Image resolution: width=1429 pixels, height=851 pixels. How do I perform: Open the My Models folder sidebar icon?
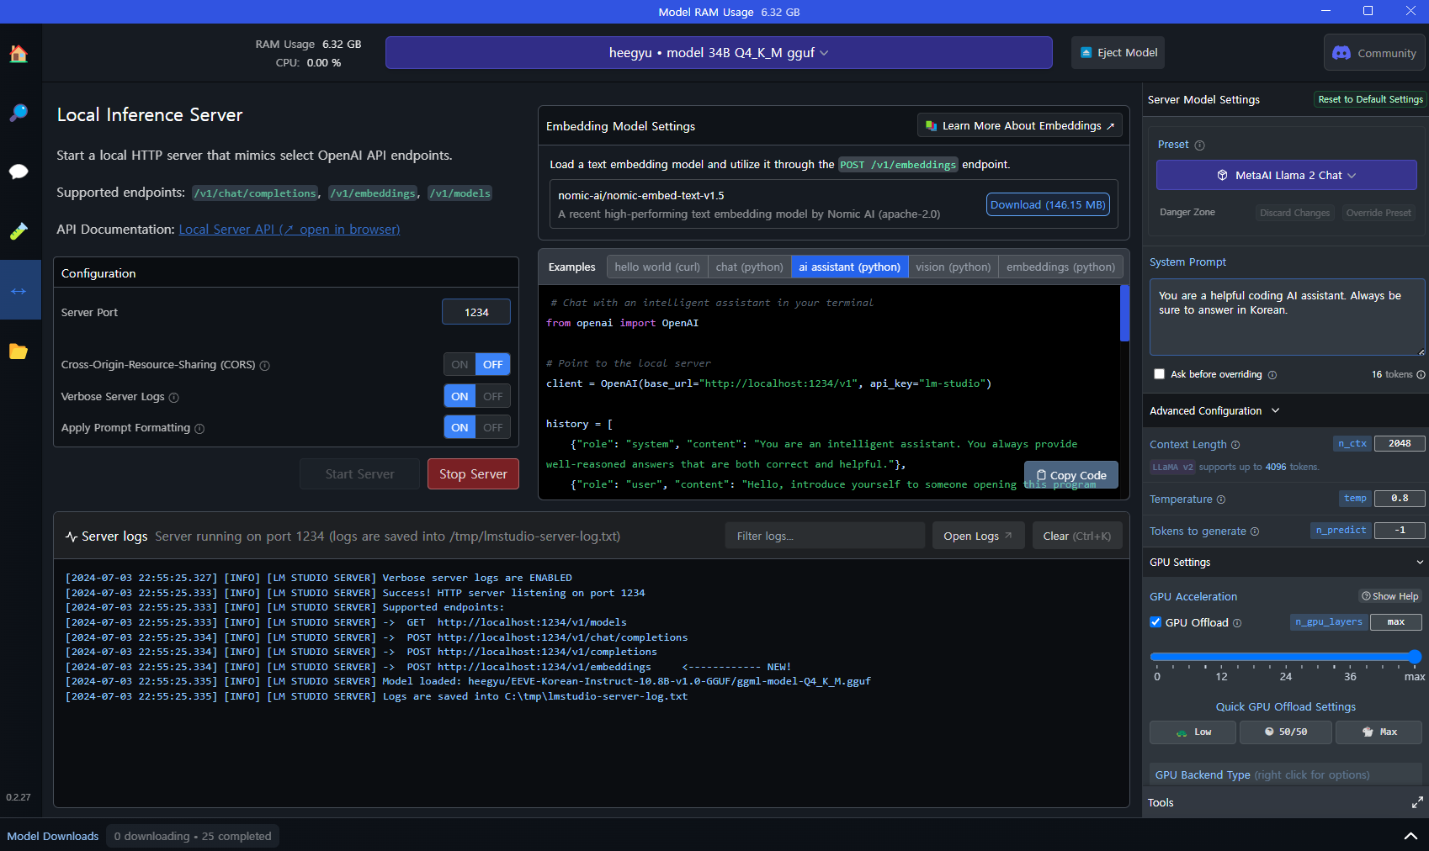(x=19, y=351)
